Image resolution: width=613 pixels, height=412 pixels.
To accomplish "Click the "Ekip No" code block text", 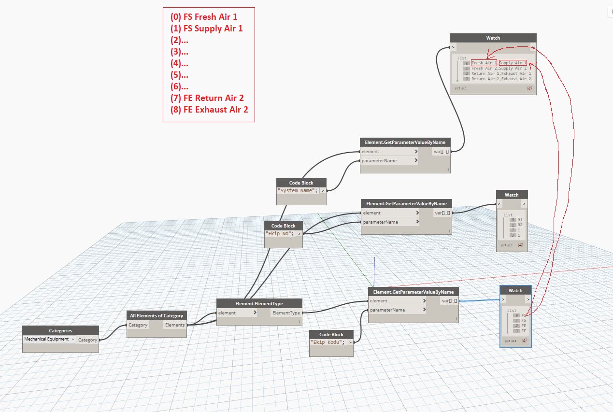I will 280,233.
